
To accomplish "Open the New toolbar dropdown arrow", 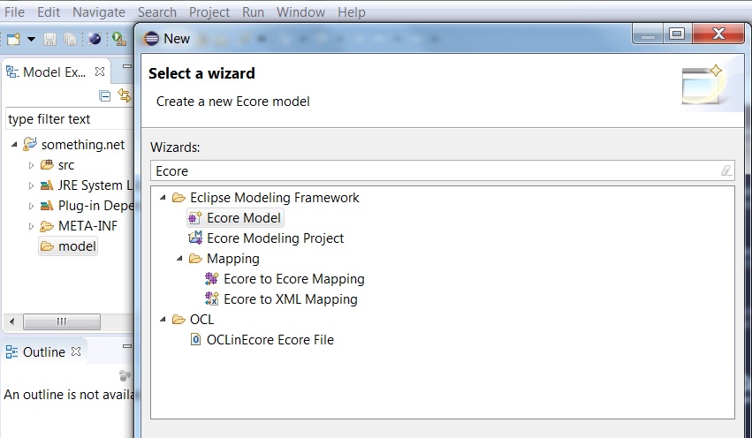I will [31, 39].
